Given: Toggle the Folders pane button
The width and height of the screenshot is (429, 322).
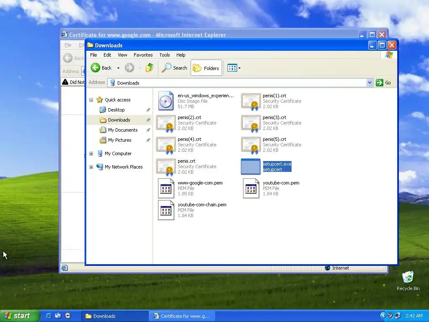Looking at the screenshot, I should (206, 68).
